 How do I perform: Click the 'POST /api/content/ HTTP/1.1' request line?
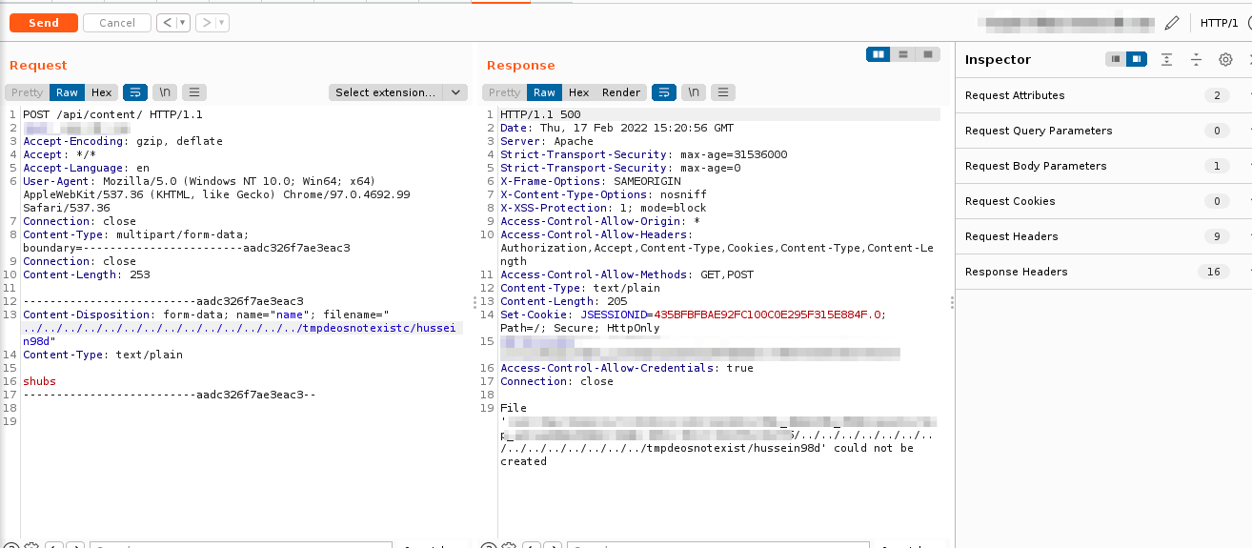[112, 114]
